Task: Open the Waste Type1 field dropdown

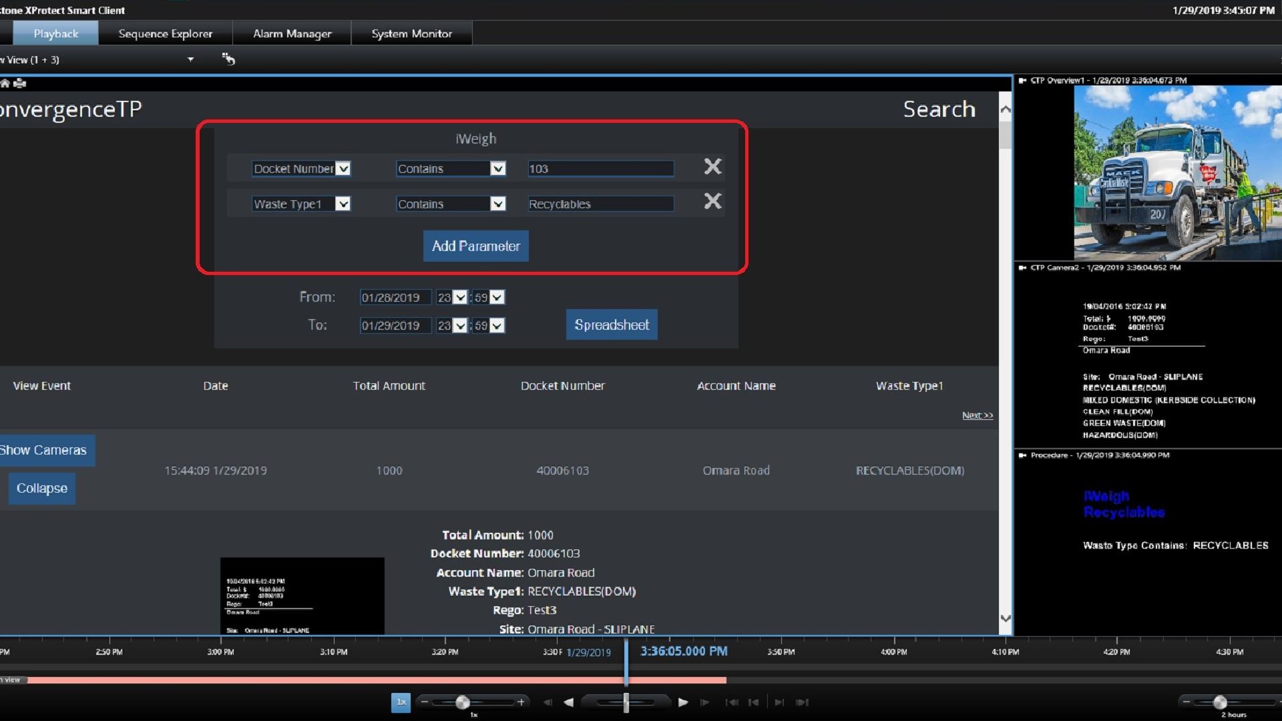Action: point(343,204)
